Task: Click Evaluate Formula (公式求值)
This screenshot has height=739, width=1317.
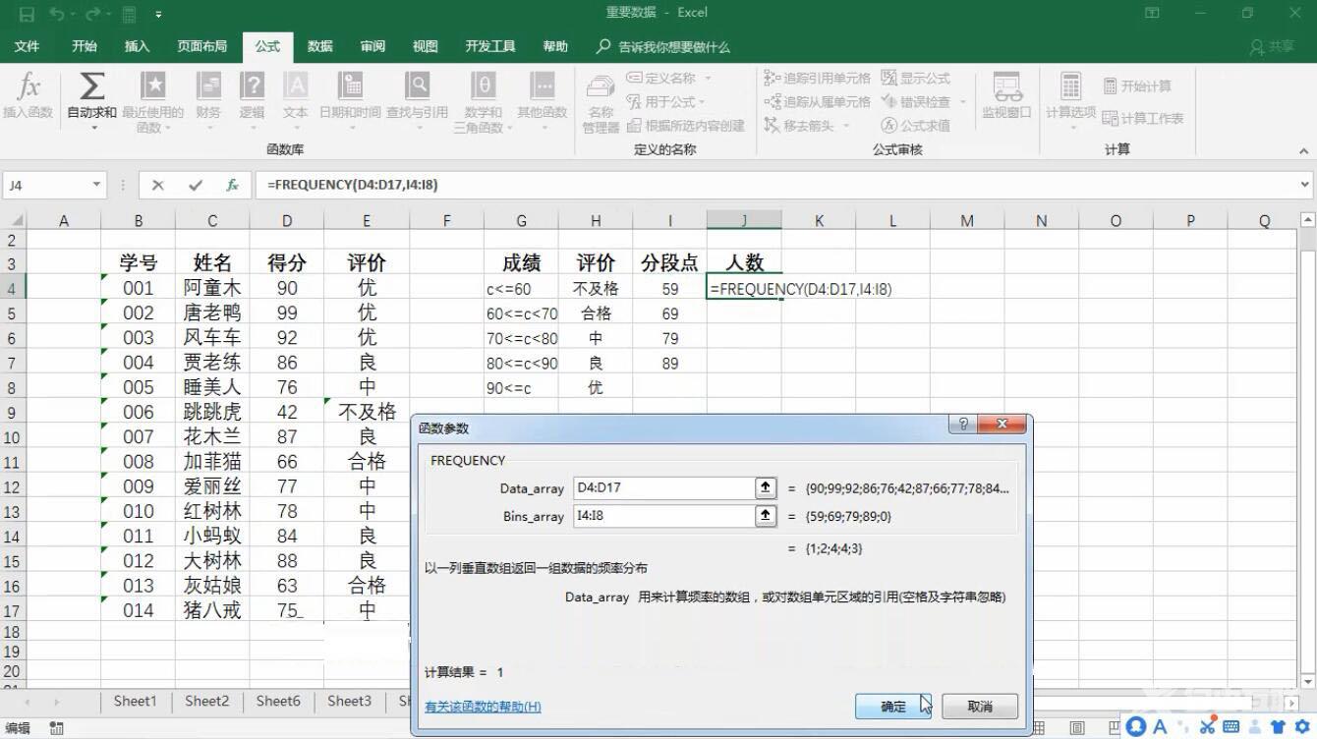Action: point(916,125)
